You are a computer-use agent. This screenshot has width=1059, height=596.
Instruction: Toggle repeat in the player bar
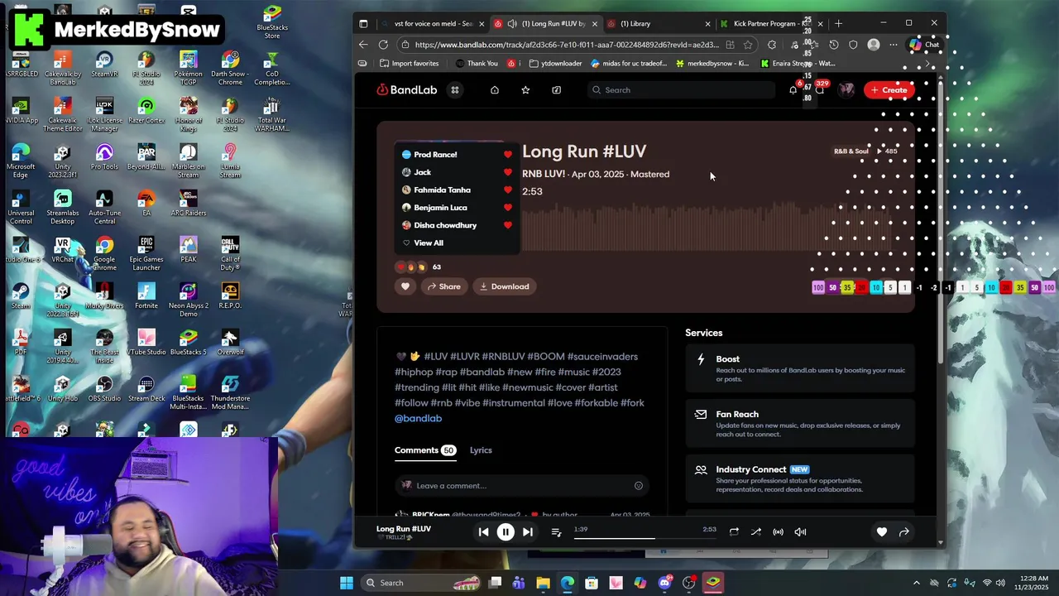tap(734, 532)
